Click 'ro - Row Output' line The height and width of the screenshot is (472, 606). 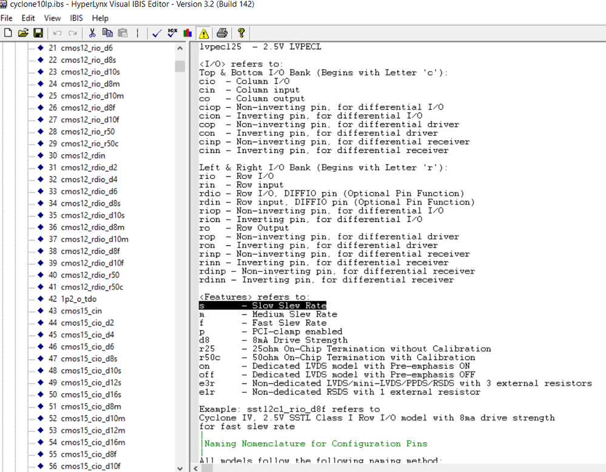244,228
